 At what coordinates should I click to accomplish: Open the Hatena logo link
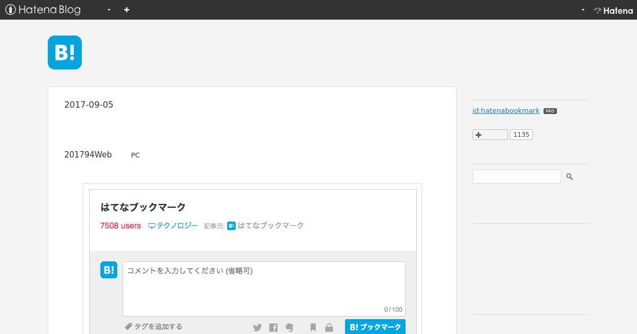[613, 10]
